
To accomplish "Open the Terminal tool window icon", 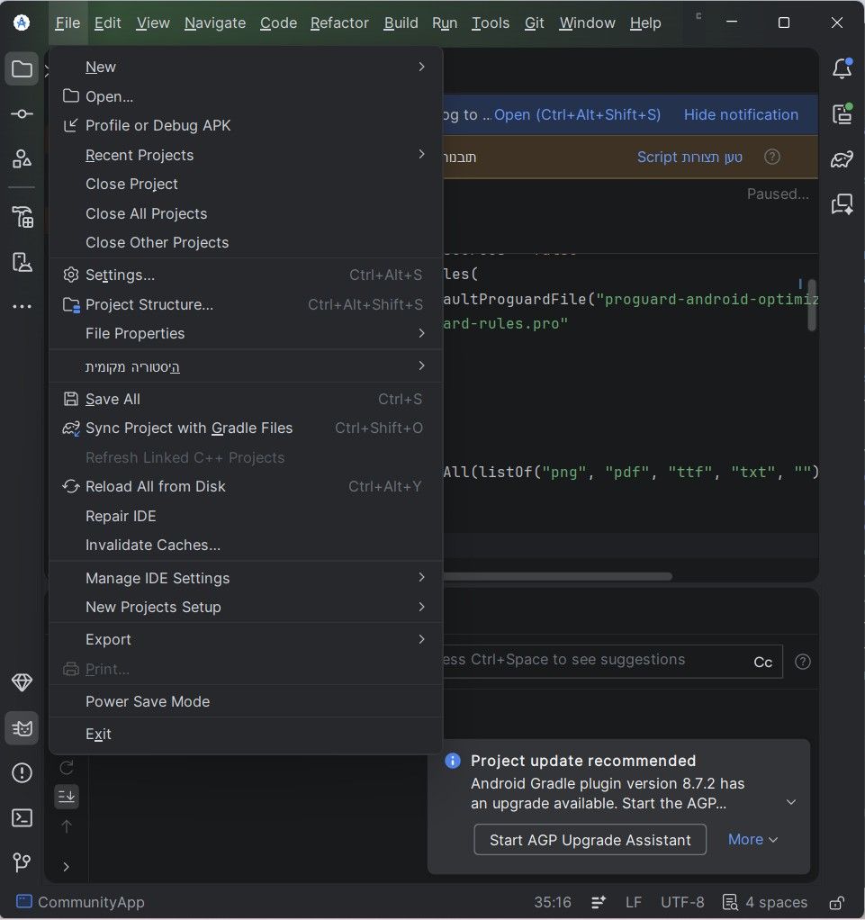I will click(22, 817).
